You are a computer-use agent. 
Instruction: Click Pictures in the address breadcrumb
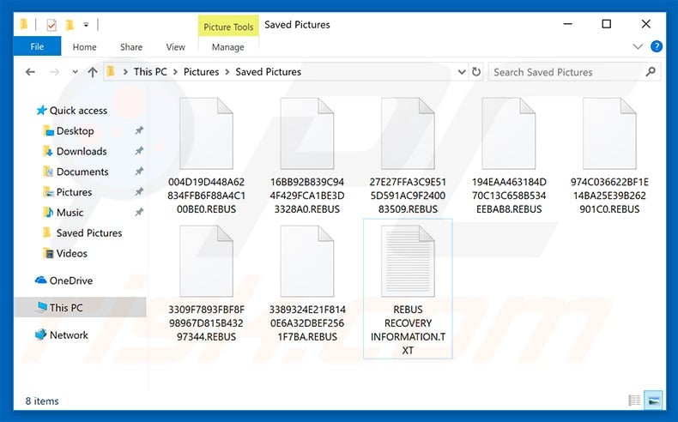click(x=201, y=72)
